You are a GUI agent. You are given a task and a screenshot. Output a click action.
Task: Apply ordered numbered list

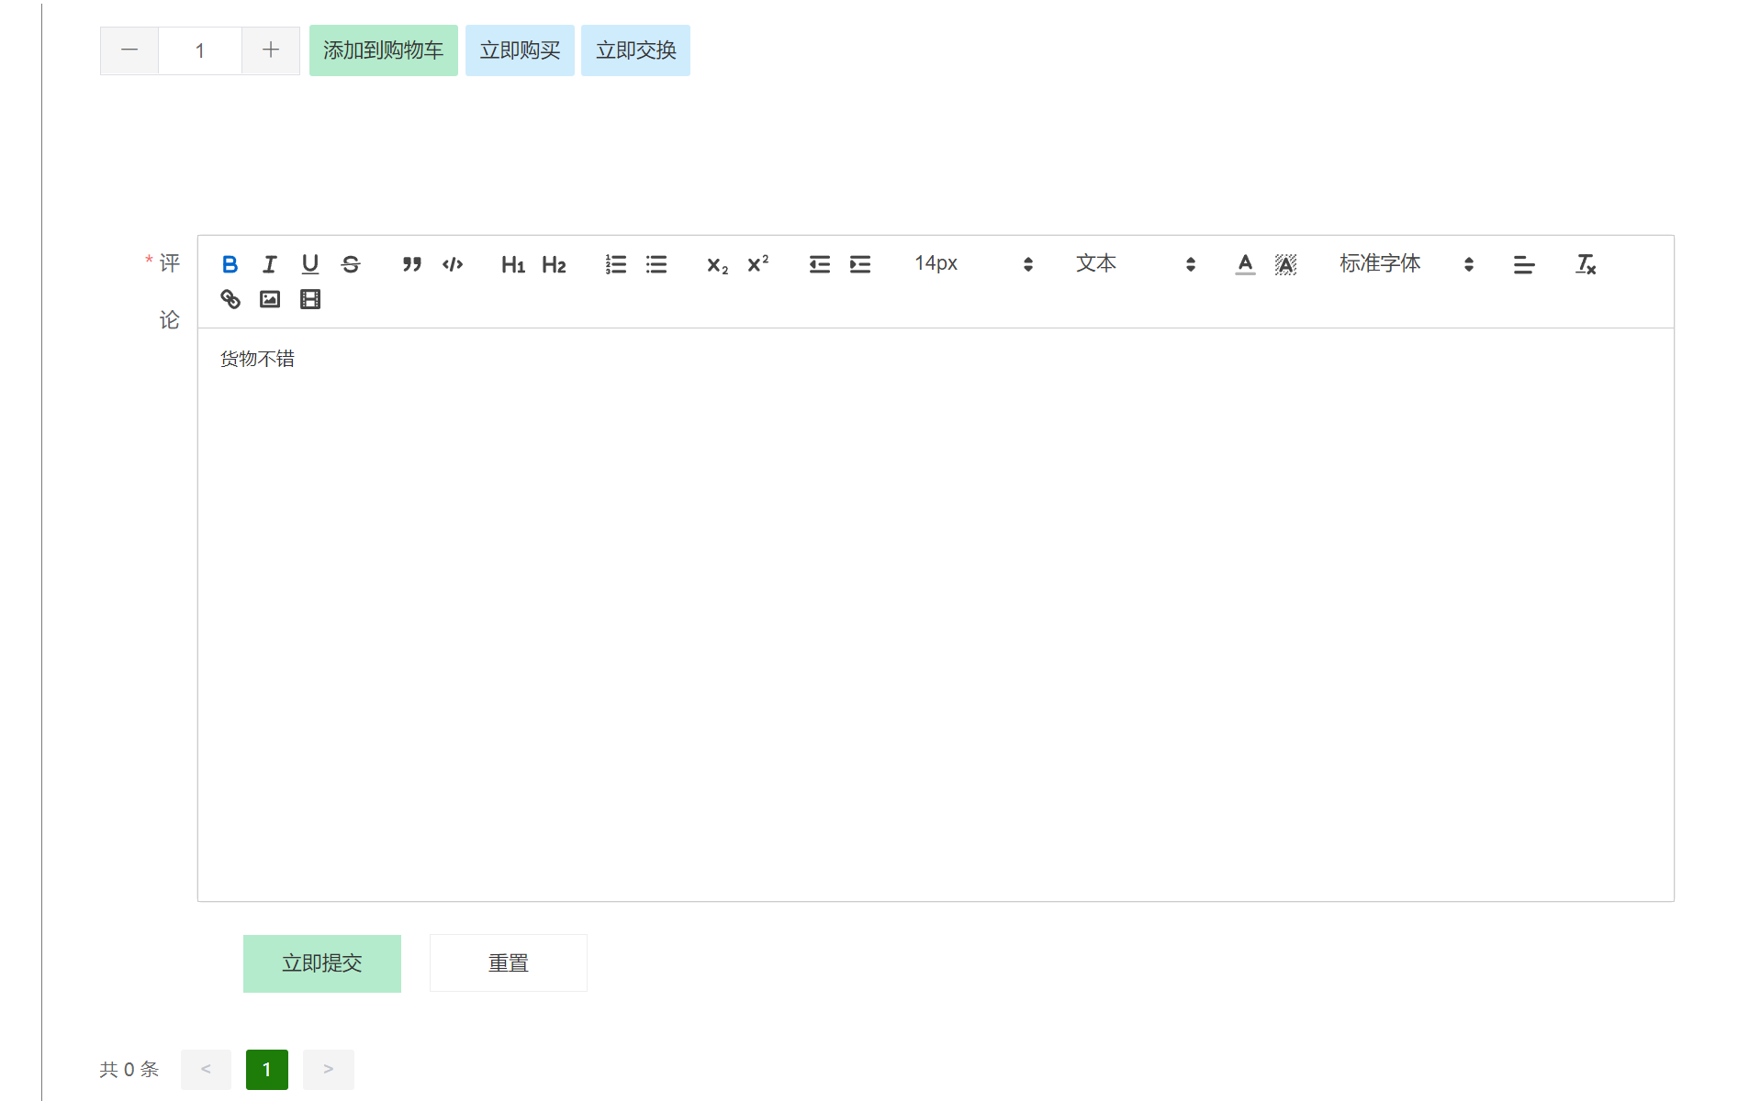(616, 264)
